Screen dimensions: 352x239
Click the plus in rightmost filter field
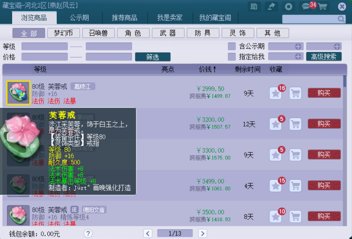[337, 46]
